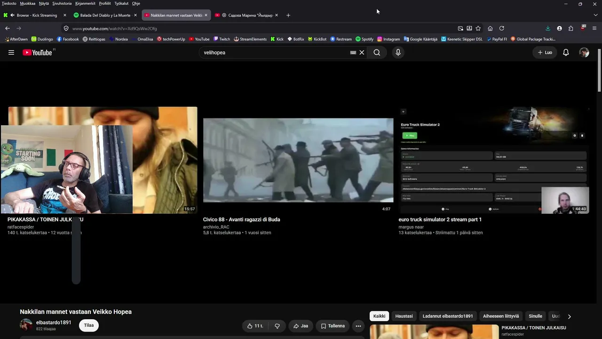Open the Sivuhistoria menu
The image size is (602, 339).
point(62,3)
